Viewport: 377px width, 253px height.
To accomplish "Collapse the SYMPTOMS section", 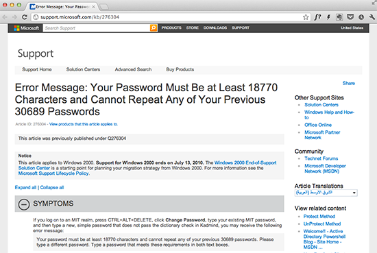I will (24, 204).
